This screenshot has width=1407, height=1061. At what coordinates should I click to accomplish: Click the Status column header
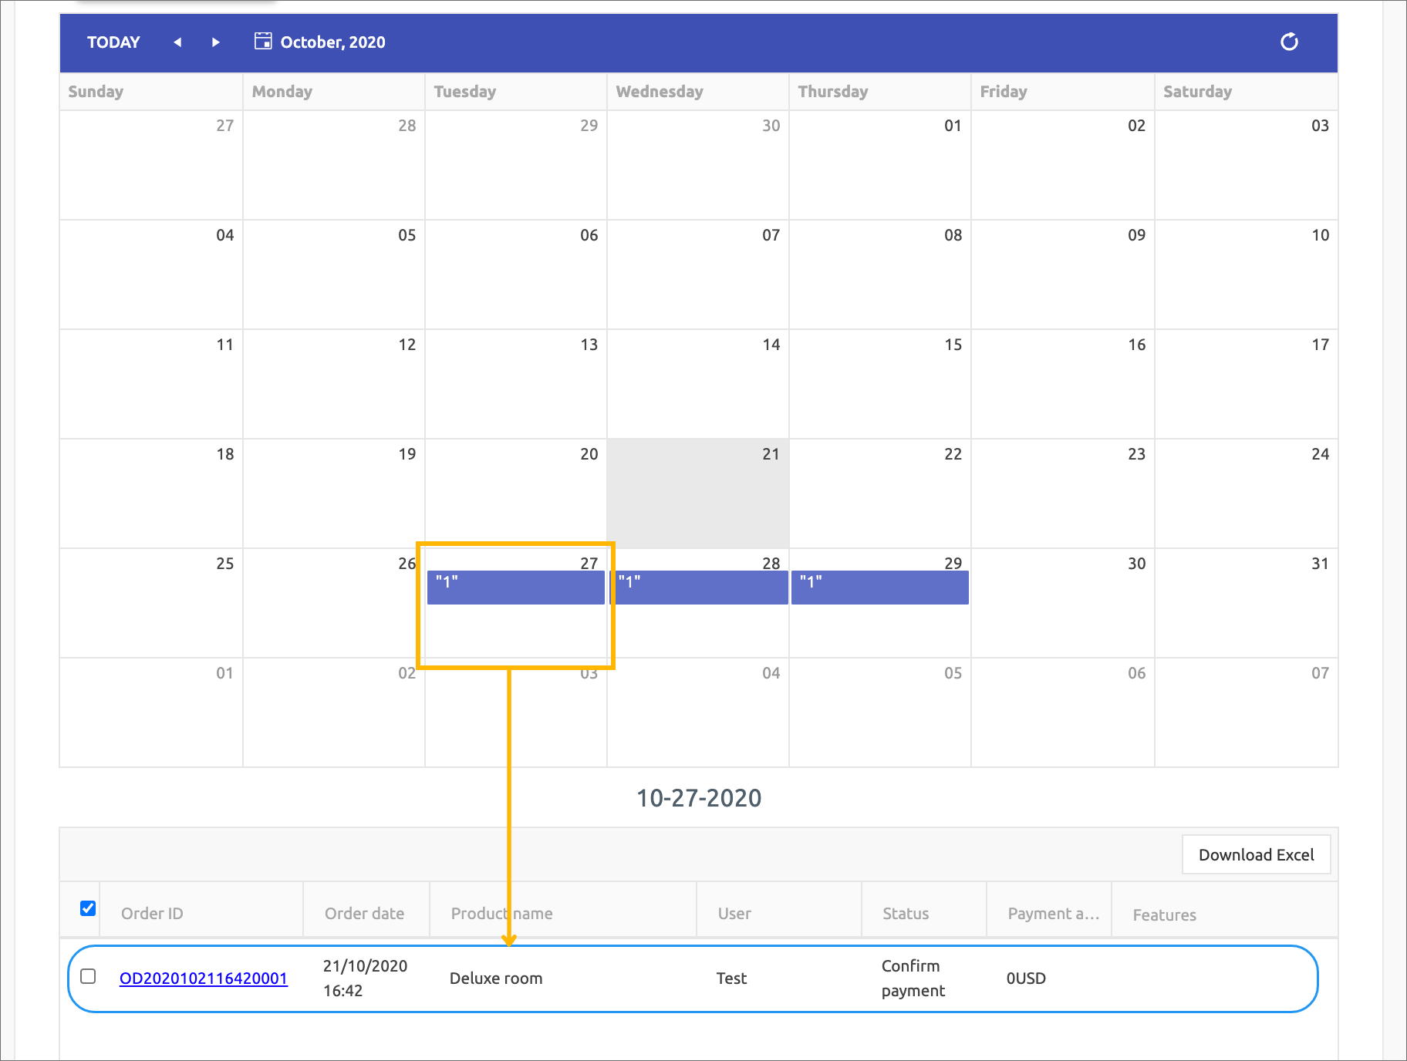coord(906,914)
